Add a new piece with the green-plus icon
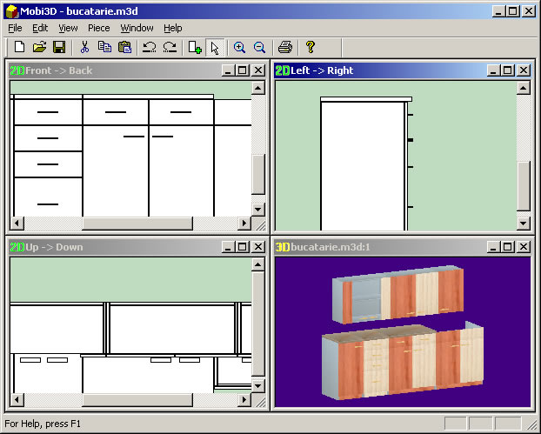 (195, 47)
